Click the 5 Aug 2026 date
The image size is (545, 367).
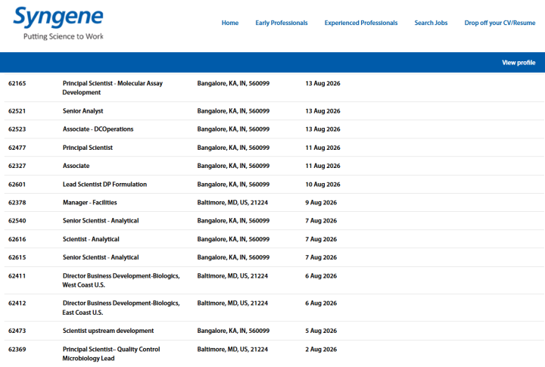point(321,331)
